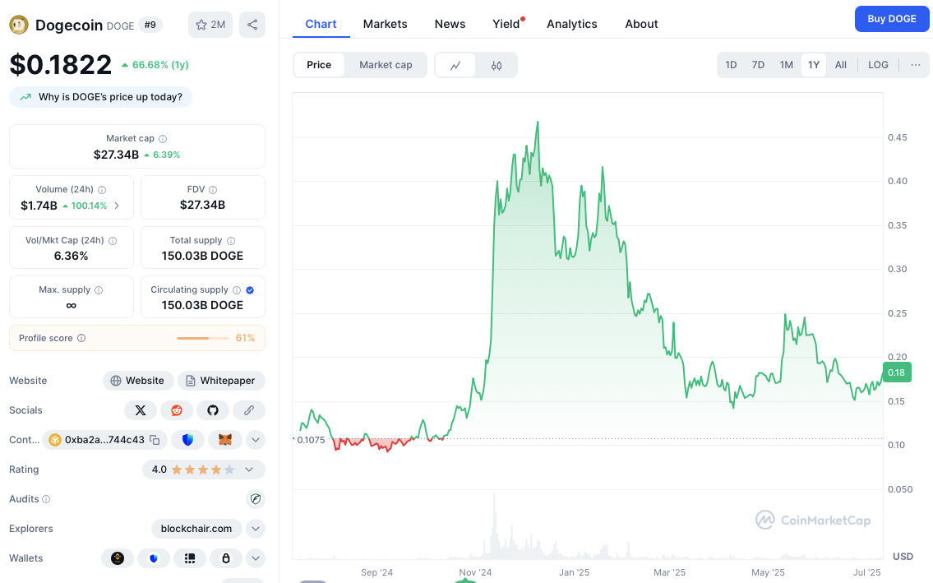The width and height of the screenshot is (933, 583).
Task: Click the Profile score progress bar
Action: coord(203,338)
